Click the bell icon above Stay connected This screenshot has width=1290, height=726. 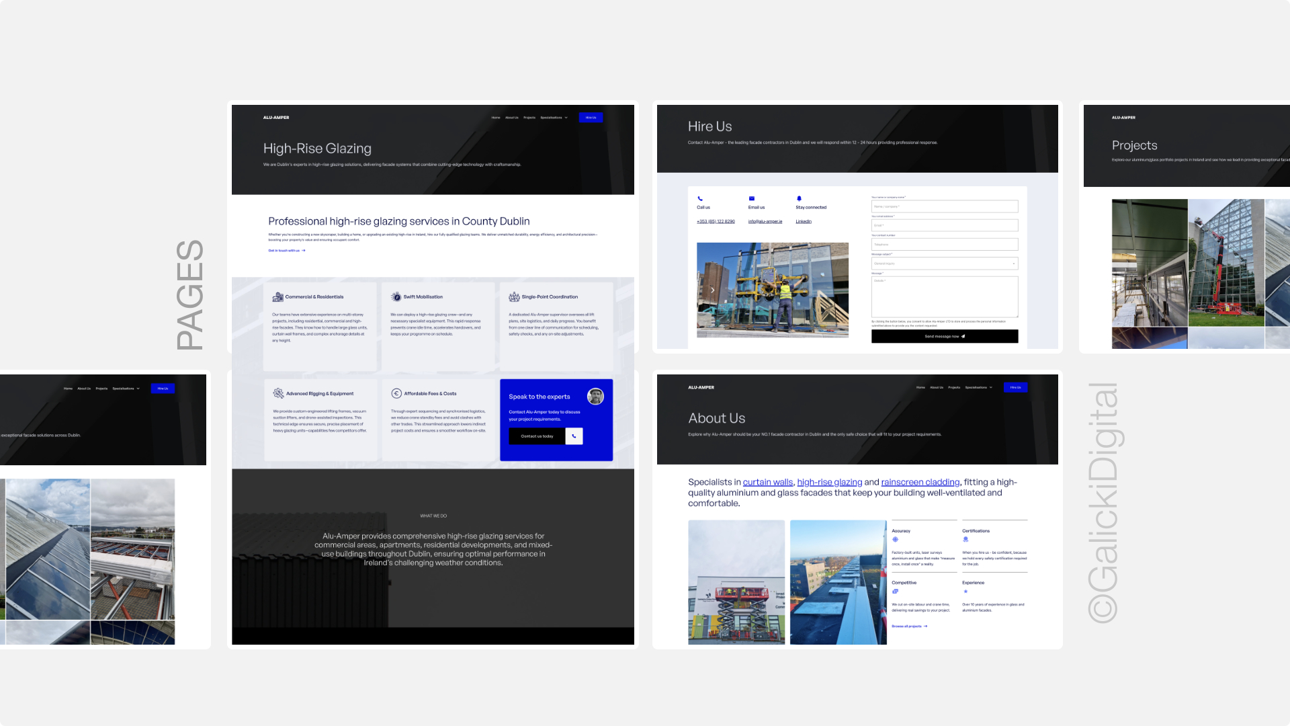click(x=799, y=198)
